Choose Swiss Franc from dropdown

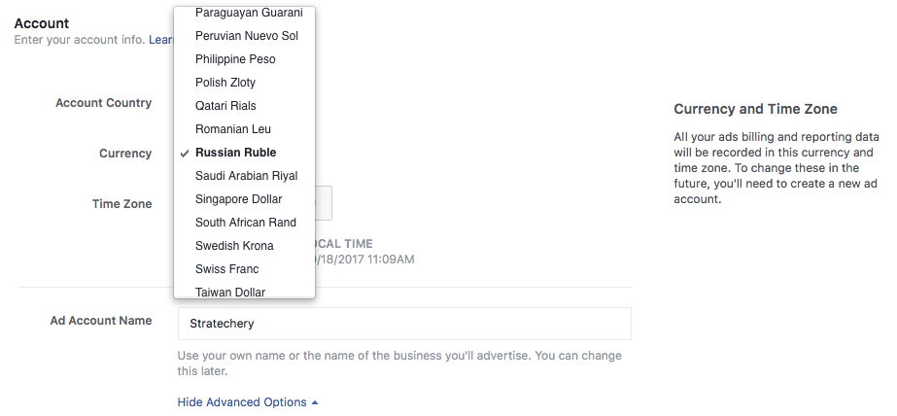pos(227,269)
